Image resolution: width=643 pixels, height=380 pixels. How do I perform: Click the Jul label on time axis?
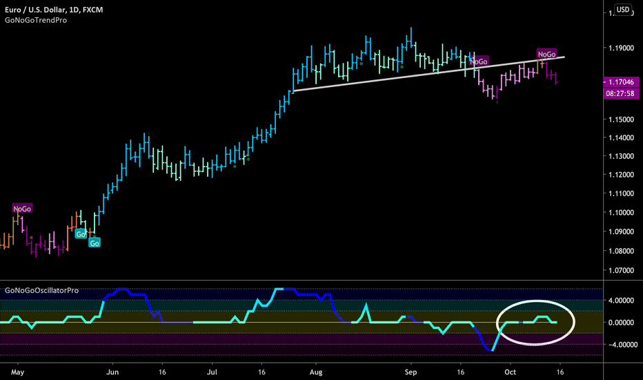pyautogui.click(x=212, y=372)
